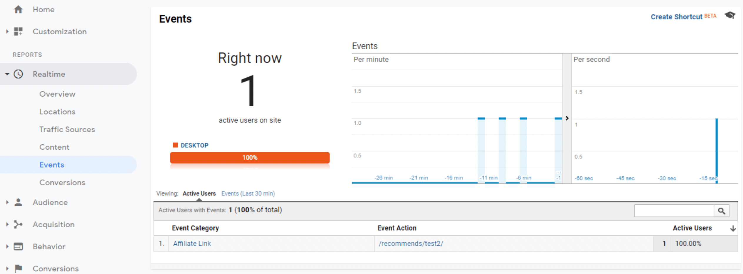Click the Active Users sort arrow

[733, 229]
